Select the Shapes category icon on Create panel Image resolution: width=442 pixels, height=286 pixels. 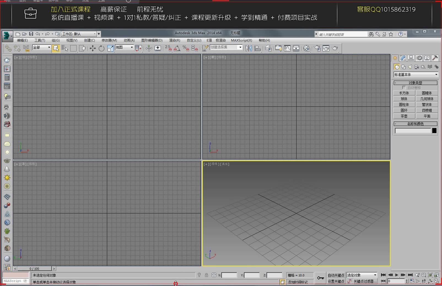[403, 67]
